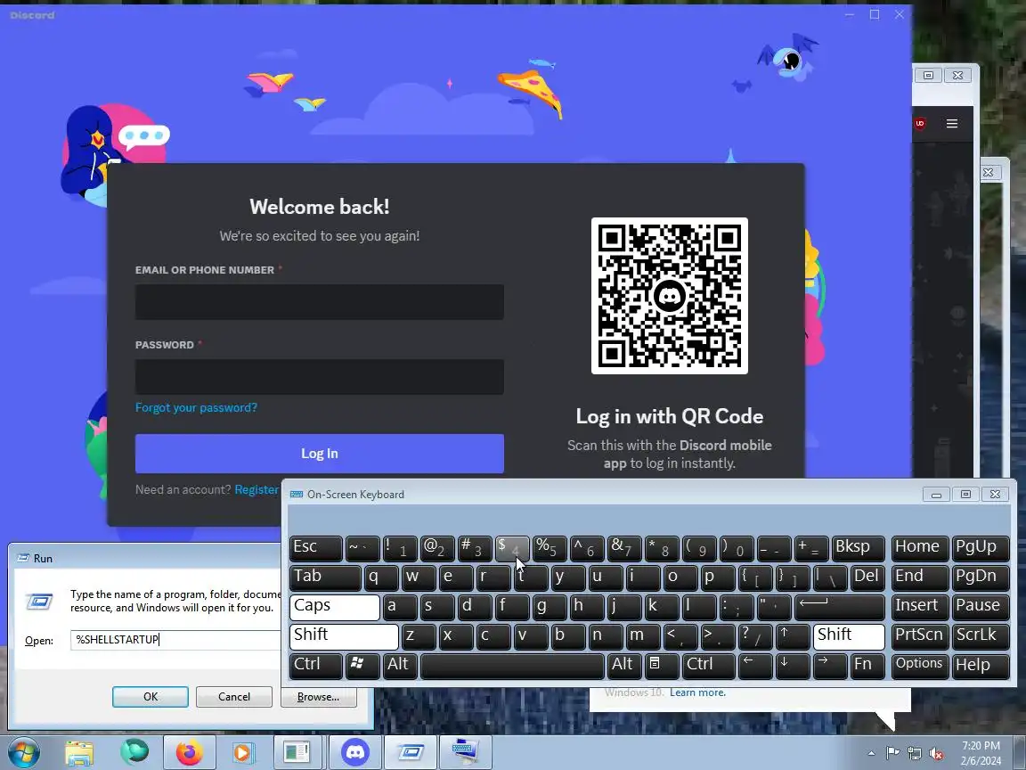Click the green globe taskbar icon
The height and width of the screenshot is (770, 1026).
pyautogui.click(x=134, y=753)
